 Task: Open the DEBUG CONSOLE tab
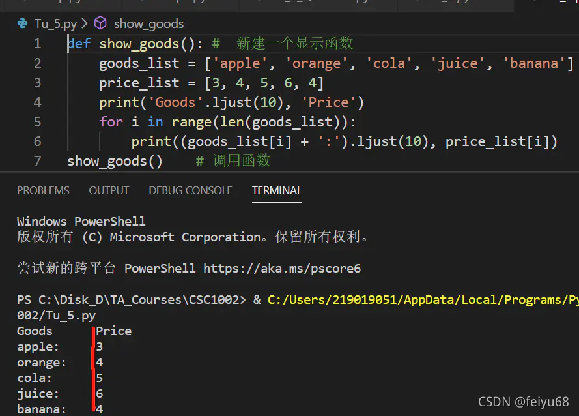point(191,190)
